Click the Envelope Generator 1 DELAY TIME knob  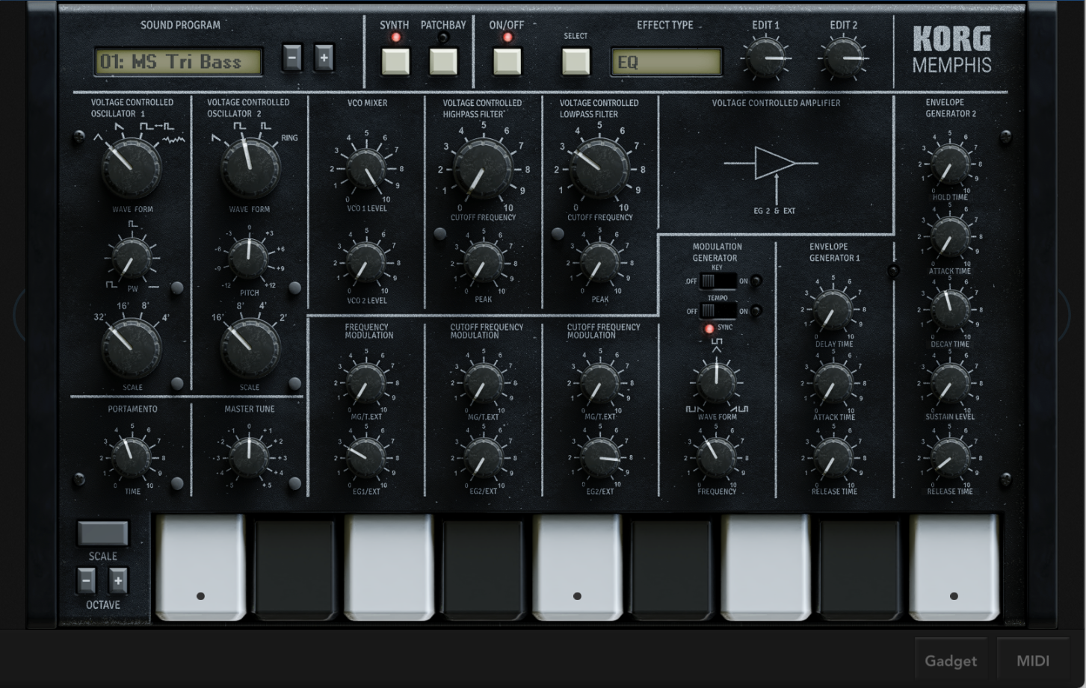[x=833, y=310]
